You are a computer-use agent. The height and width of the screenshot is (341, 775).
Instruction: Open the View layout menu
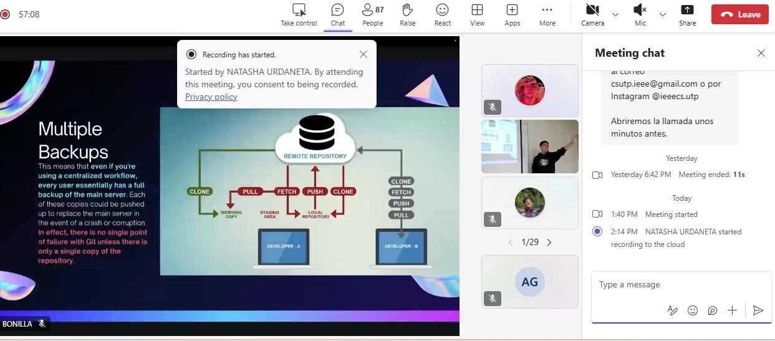477,14
